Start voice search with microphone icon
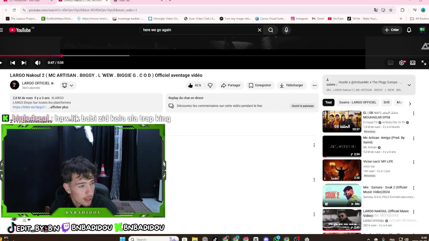The width and height of the screenshot is (429, 241). [286, 30]
